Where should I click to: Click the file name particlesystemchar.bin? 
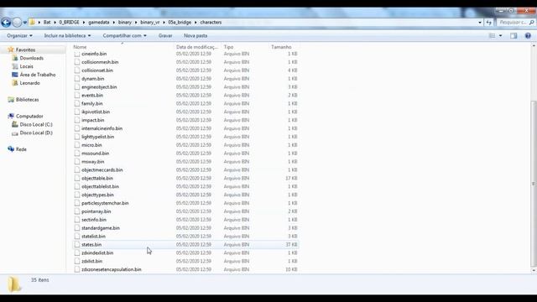(105, 203)
